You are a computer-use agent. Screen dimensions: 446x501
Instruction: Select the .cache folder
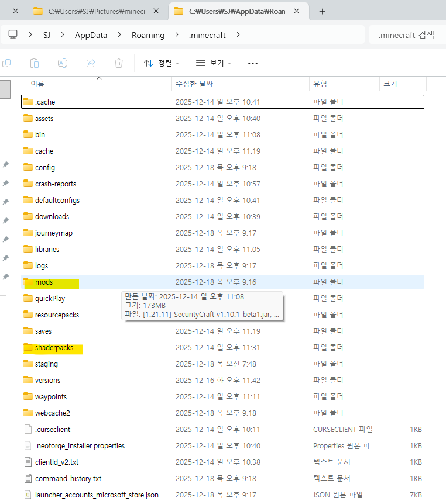222,102
